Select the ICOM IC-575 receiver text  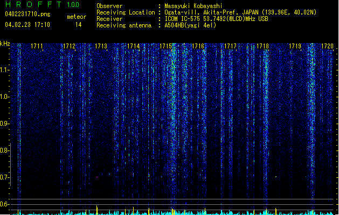[x=216, y=19]
